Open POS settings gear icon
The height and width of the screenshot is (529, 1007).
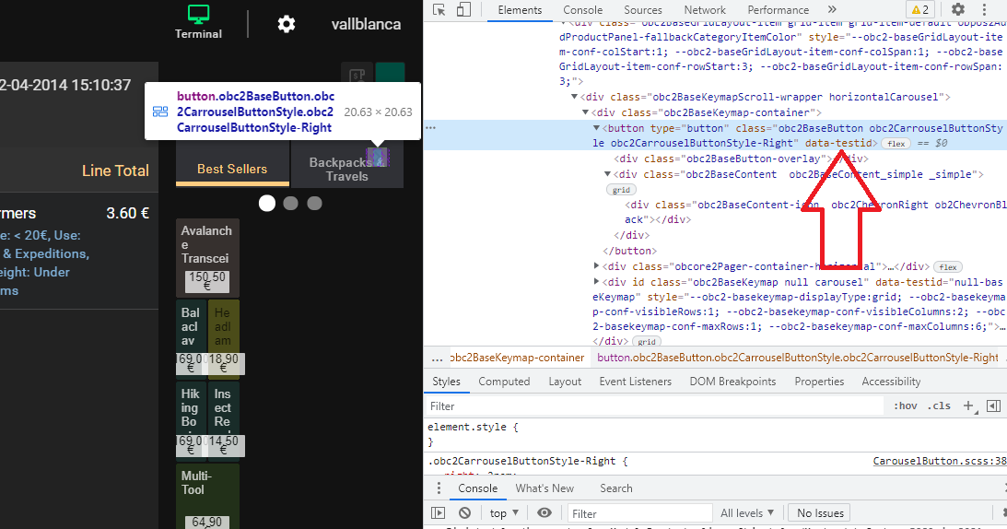coord(287,24)
